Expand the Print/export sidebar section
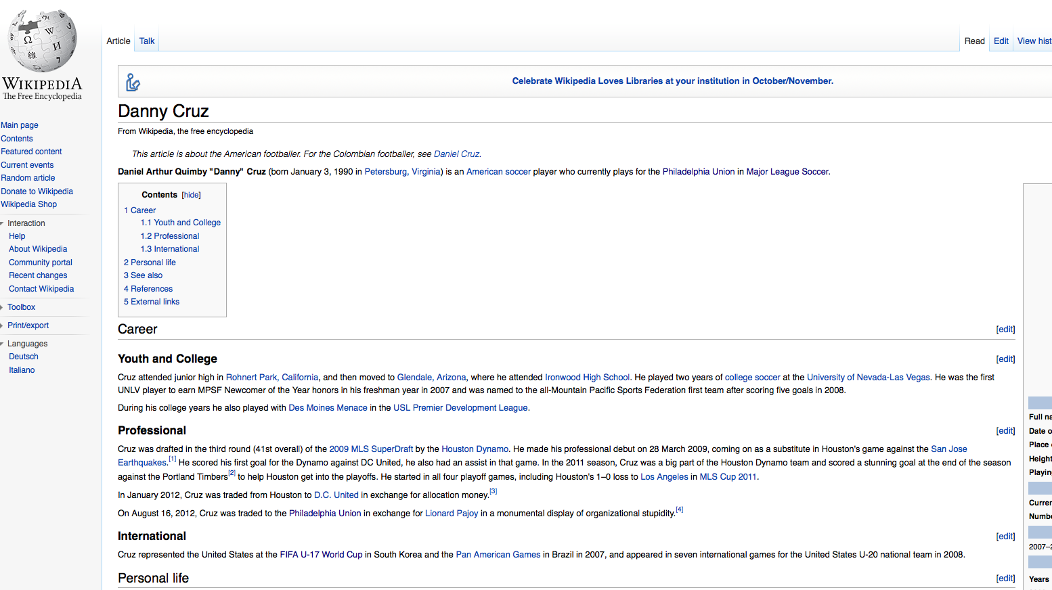 (x=28, y=325)
